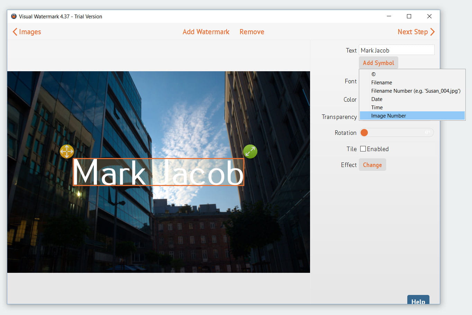The image size is (472, 315).
Task: Click Add Watermark
Action: pyautogui.click(x=206, y=32)
